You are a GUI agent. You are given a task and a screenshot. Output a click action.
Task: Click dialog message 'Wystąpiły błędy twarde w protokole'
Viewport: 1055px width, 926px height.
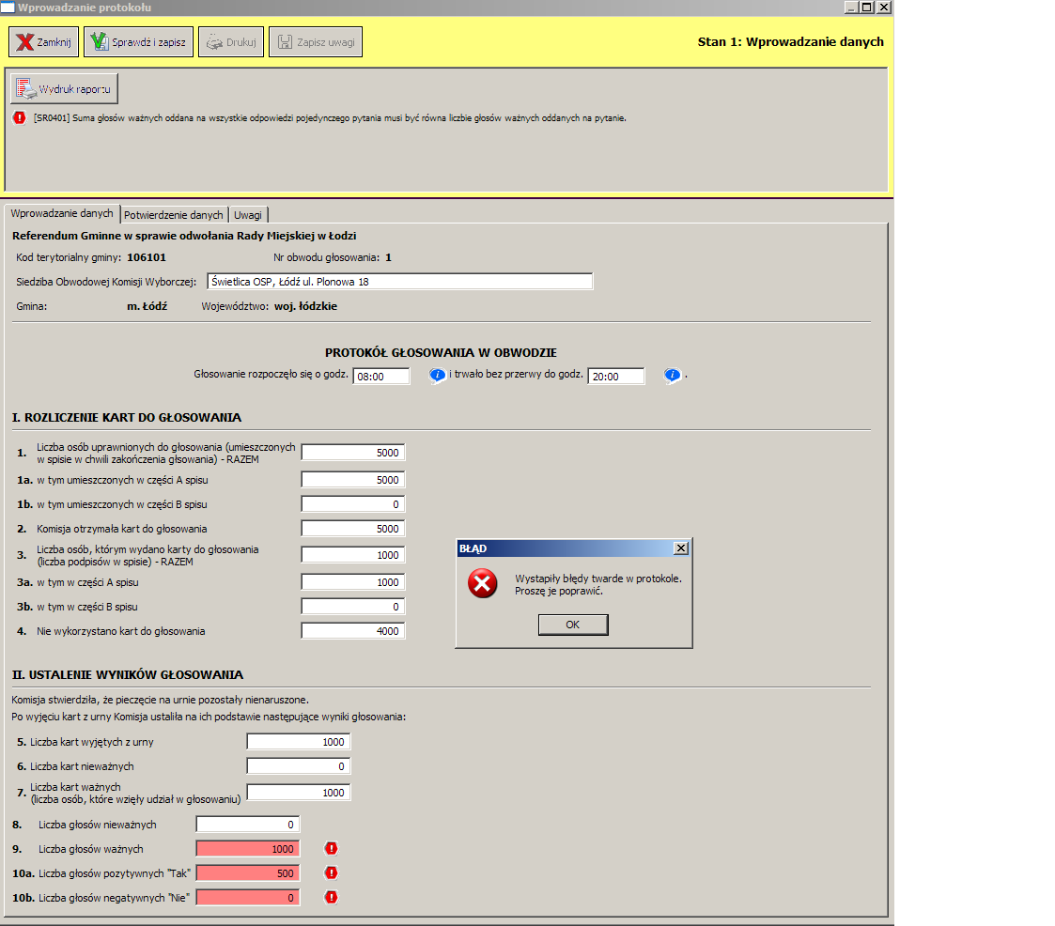pyautogui.click(x=598, y=579)
